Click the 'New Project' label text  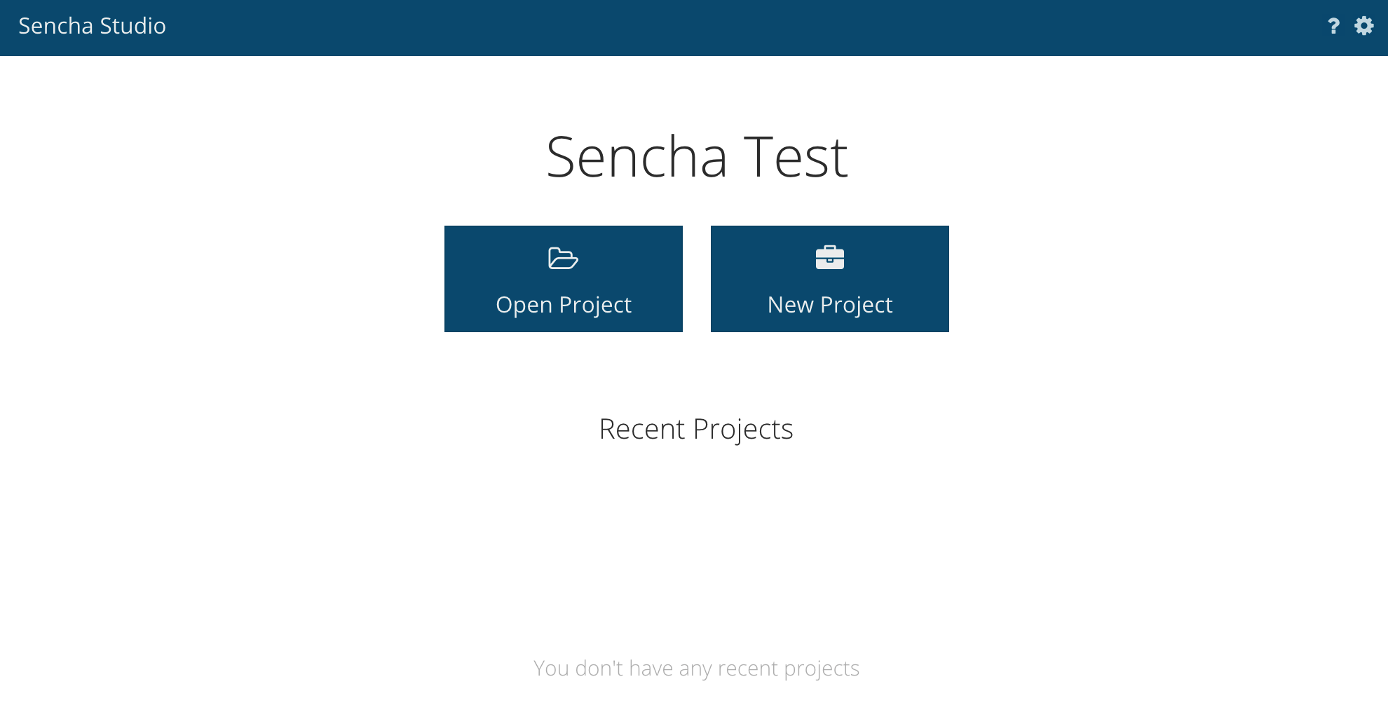coord(830,305)
